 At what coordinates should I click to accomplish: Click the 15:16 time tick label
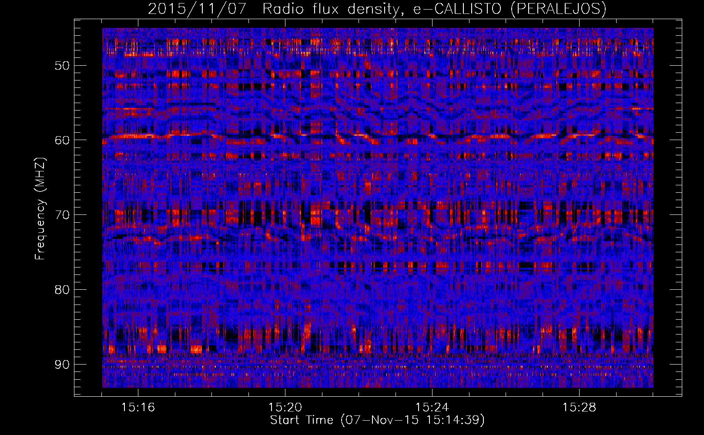(138, 408)
